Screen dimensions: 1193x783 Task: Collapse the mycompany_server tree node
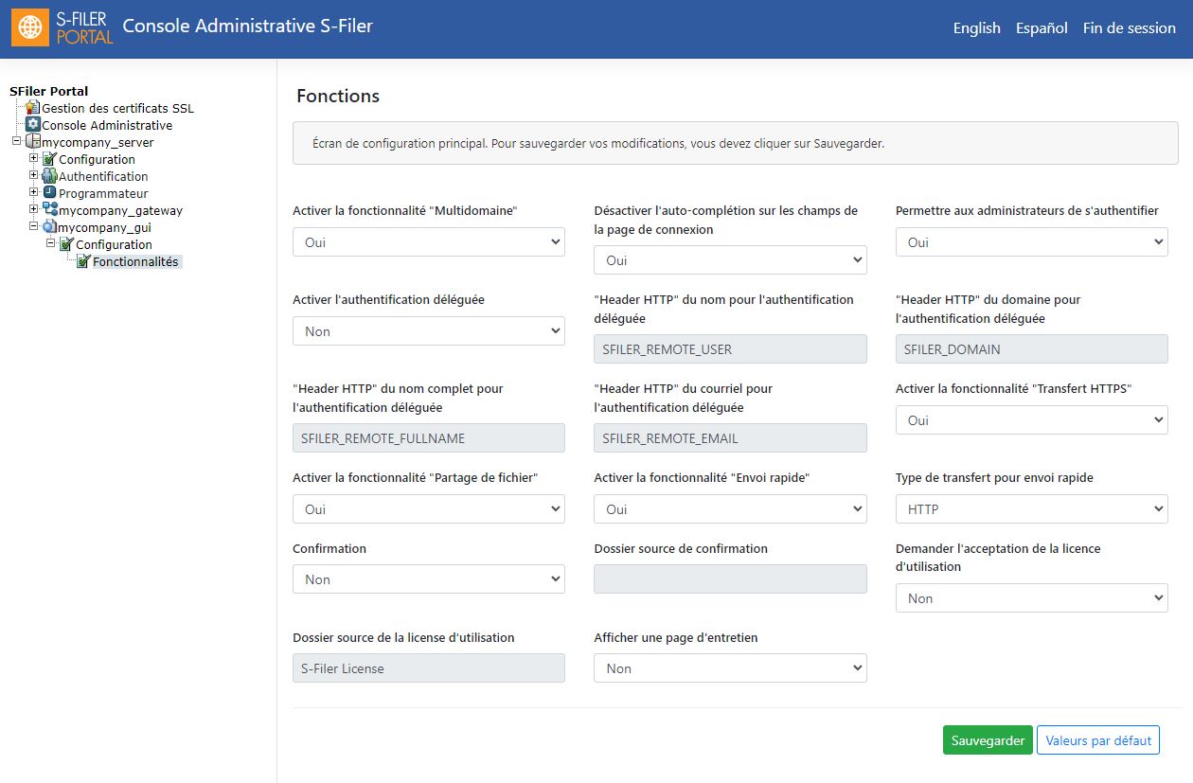pyautogui.click(x=16, y=141)
